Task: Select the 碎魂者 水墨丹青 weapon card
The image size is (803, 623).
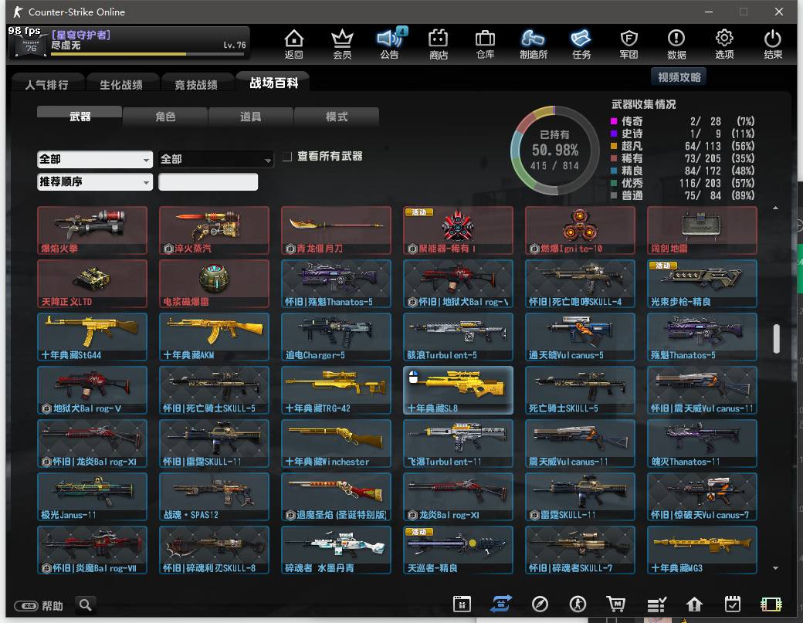Action: tap(336, 550)
